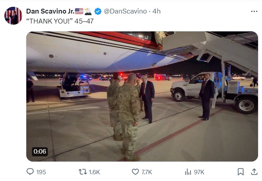
Task: Open the 4h timestamp permalink
Action: tap(156, 11)
